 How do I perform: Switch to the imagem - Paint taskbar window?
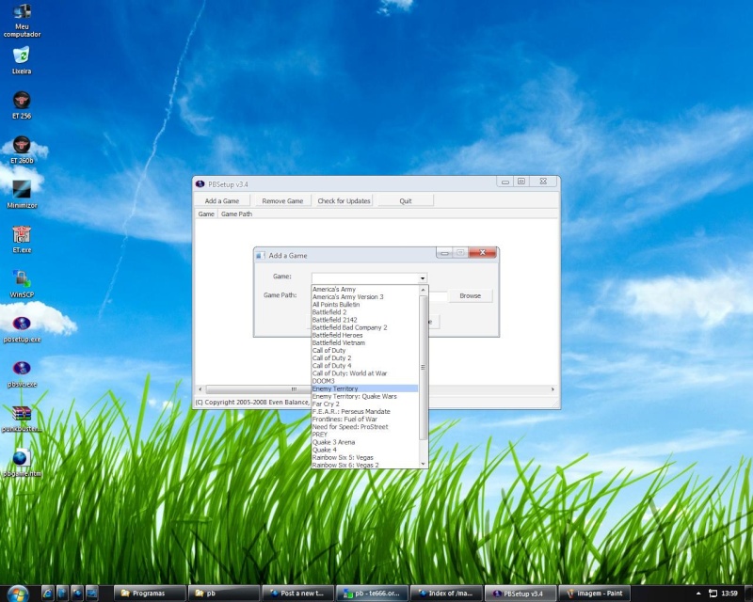click(x=595, y=594)
